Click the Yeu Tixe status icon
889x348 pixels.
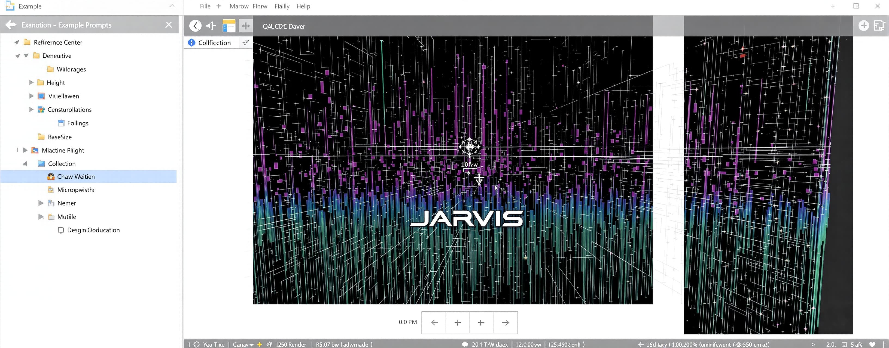(x=197, y=344)
